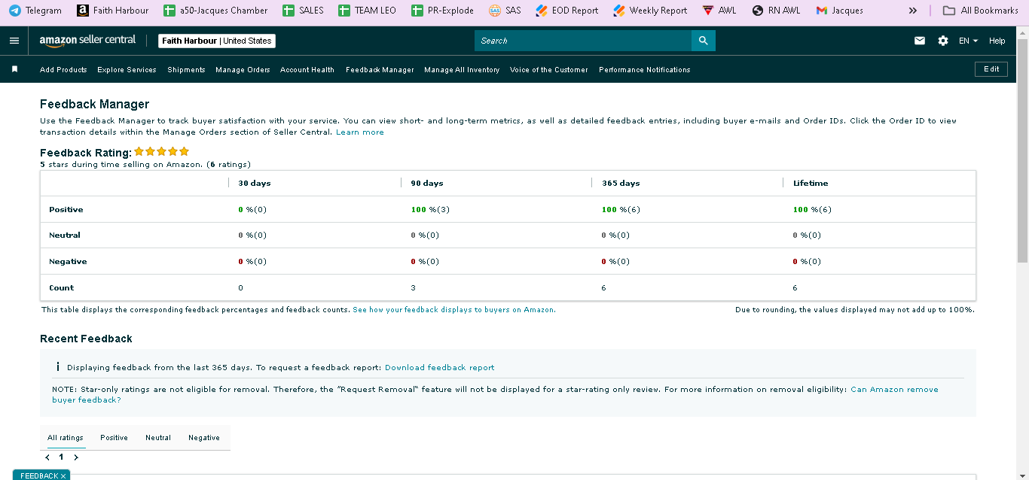Go to previous page arrow in pagination
1029x480 pixels.
(47, 457)
